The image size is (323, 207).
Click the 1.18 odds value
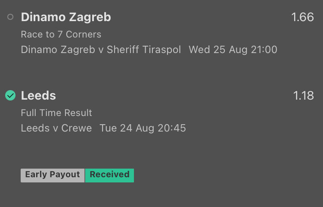coord(303,96)
